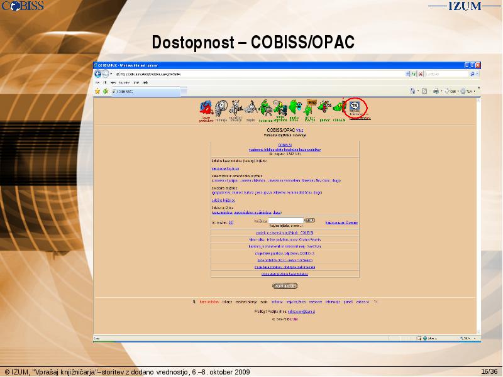Go back with the browser Back arrow
The width and height of the screenshot is (503, 377).
pyautogui.click(x=98, y=74)
